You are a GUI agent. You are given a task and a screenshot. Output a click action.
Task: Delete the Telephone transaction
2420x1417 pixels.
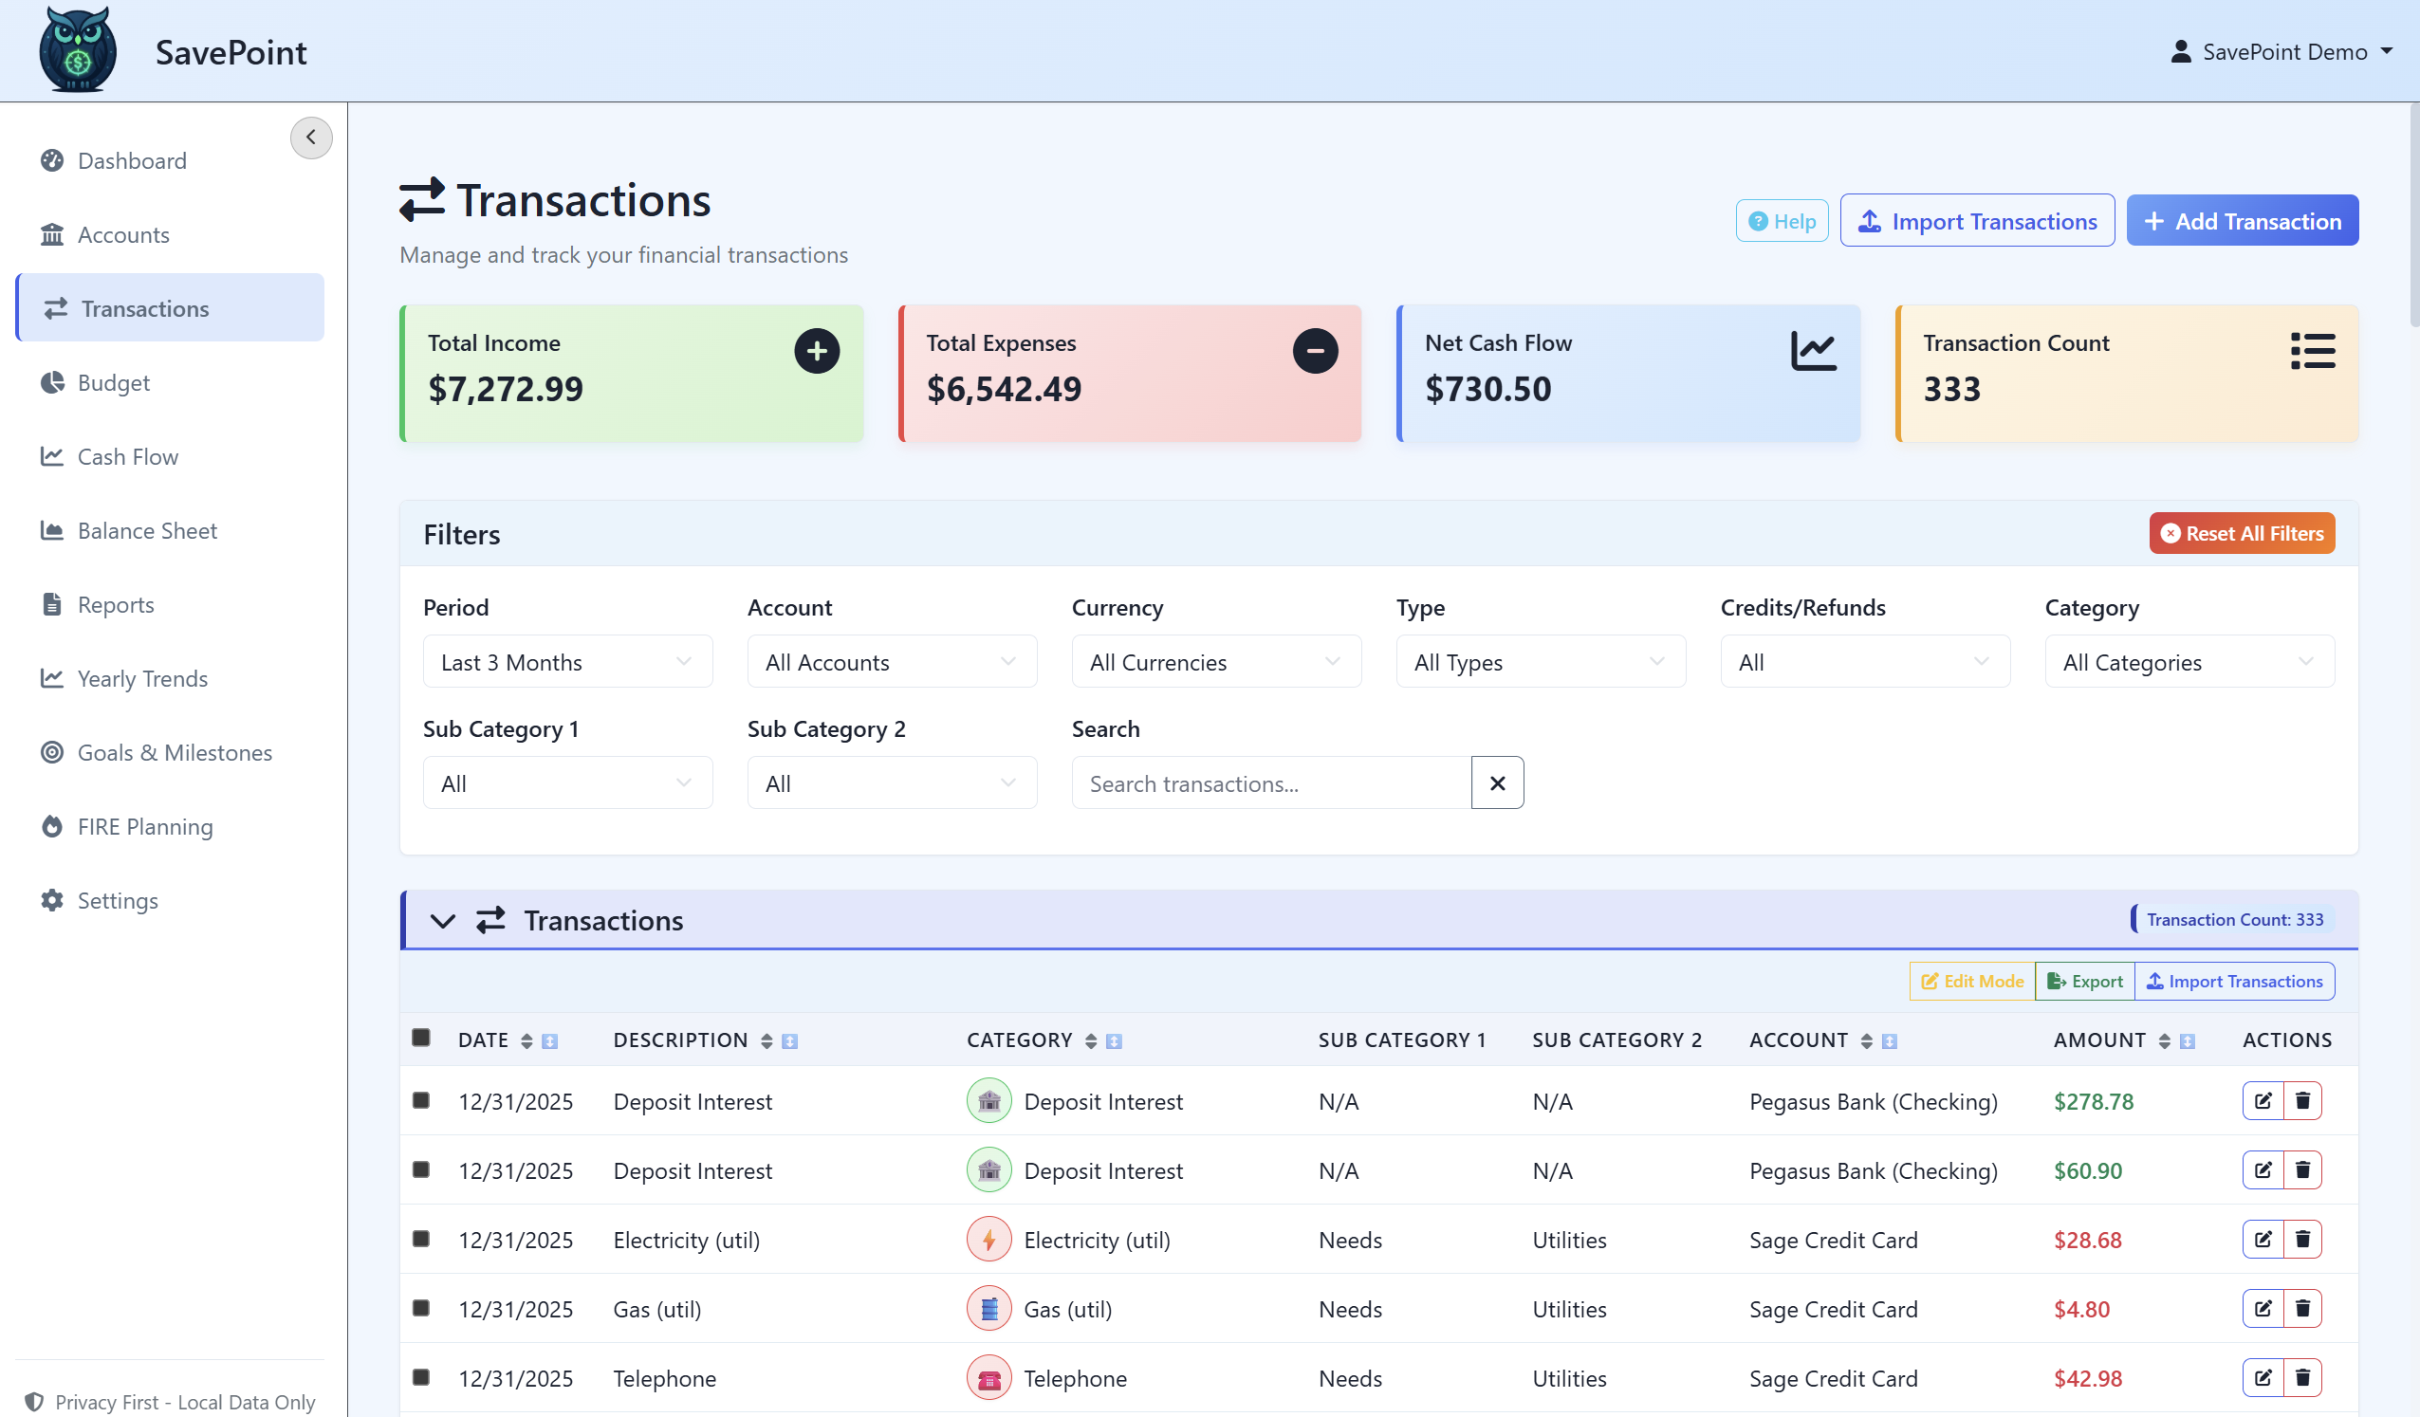(2304, 1376)
